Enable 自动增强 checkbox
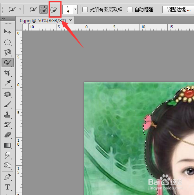The height and width of the screenshot is (195, 194). [x=130, y=9]
